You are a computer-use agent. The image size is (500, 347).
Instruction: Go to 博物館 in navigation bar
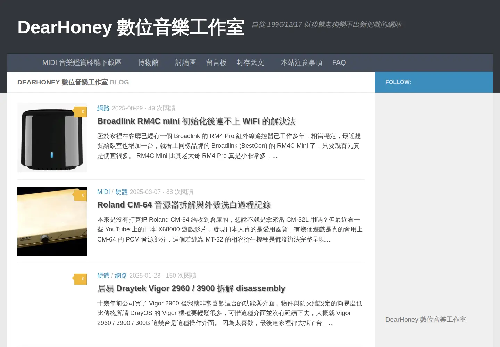(148, 63)
